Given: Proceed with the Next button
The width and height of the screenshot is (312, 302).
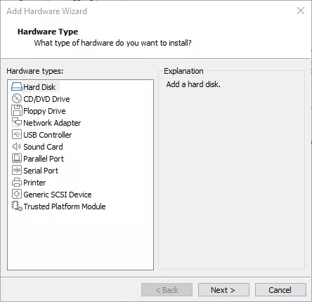Looking at the screenshot, I should 223,290.
